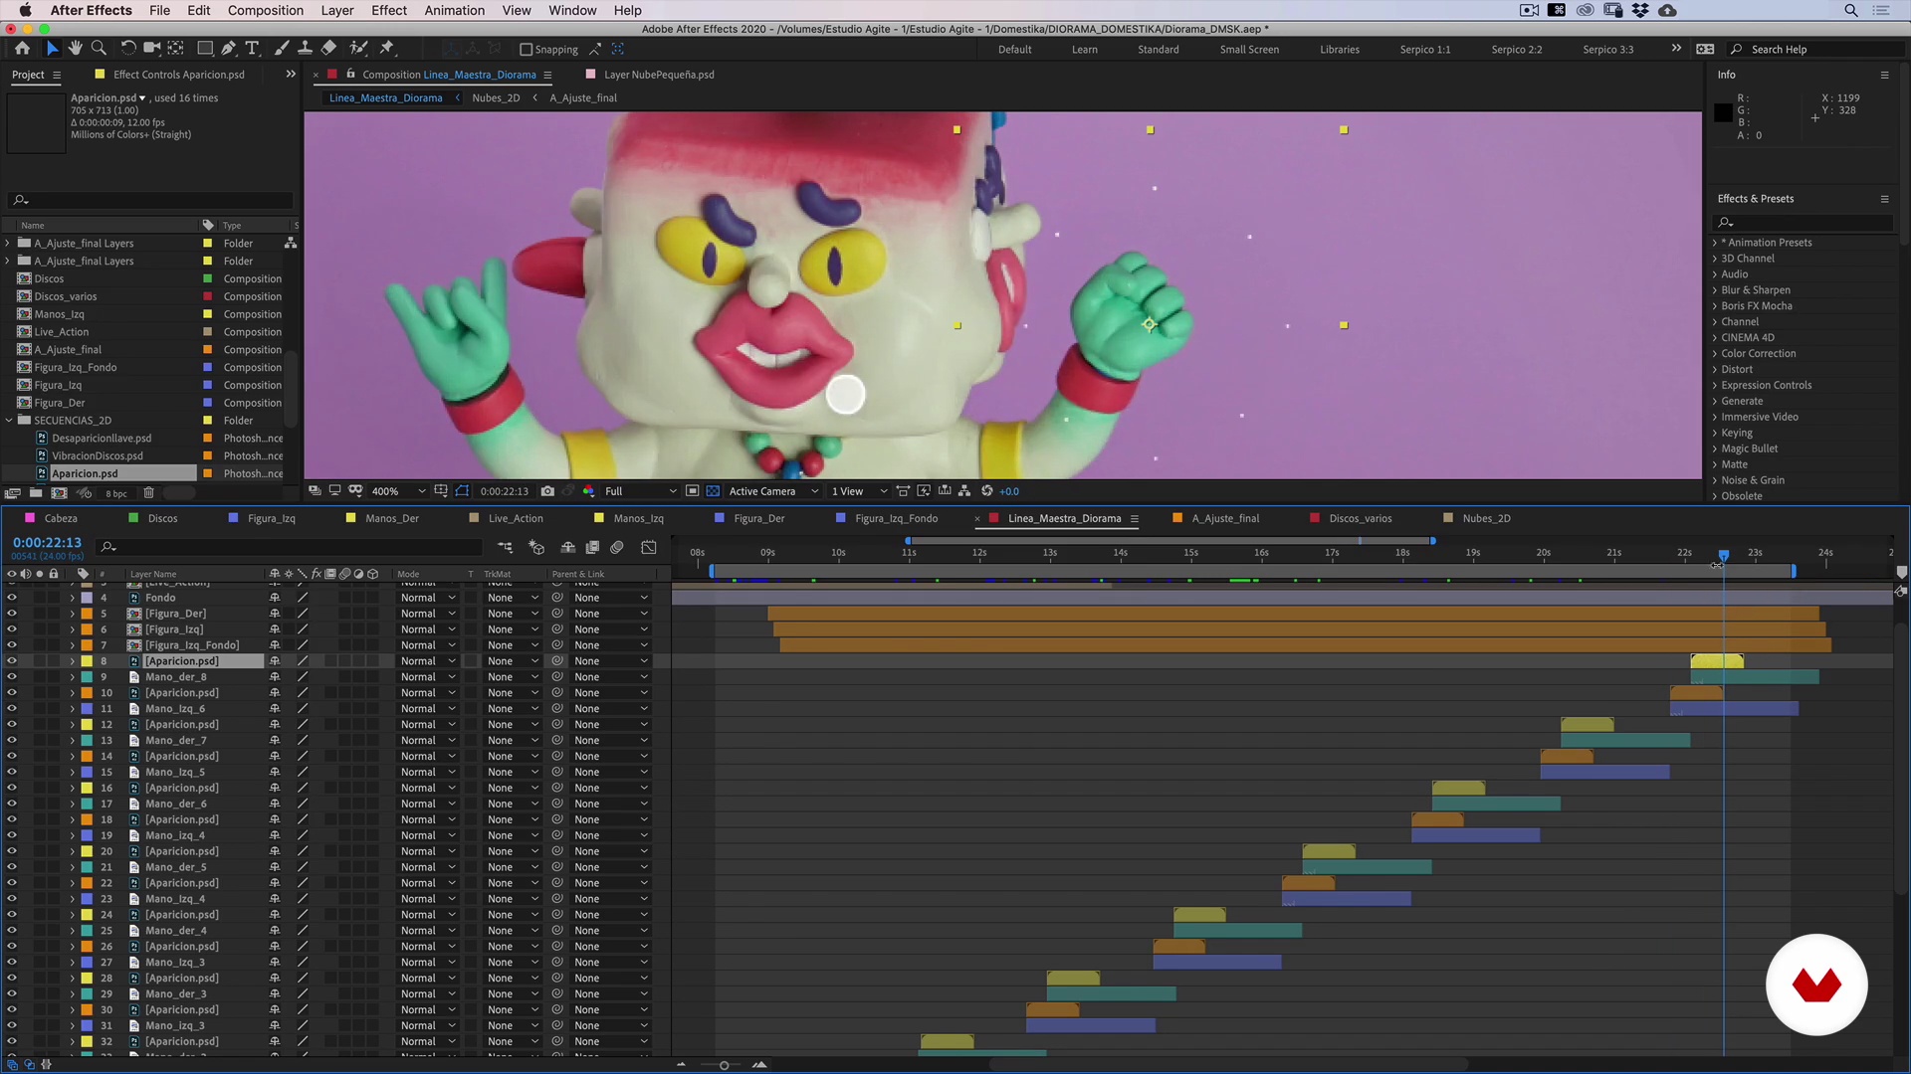Click the Nubes_2D breadcrumb in viewer
The height and width of the screenshot is (1074, 1911).
point(496,97)
